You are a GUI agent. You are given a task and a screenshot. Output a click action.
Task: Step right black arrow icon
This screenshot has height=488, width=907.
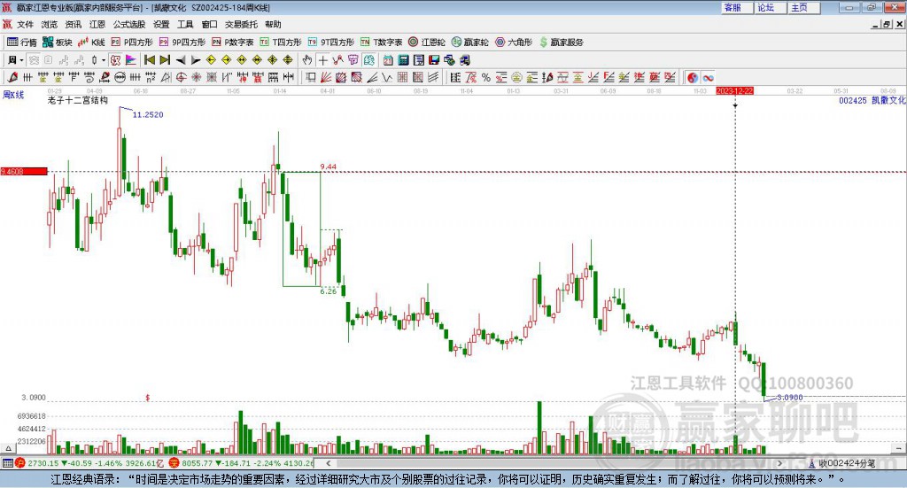(x=196, y=60)
